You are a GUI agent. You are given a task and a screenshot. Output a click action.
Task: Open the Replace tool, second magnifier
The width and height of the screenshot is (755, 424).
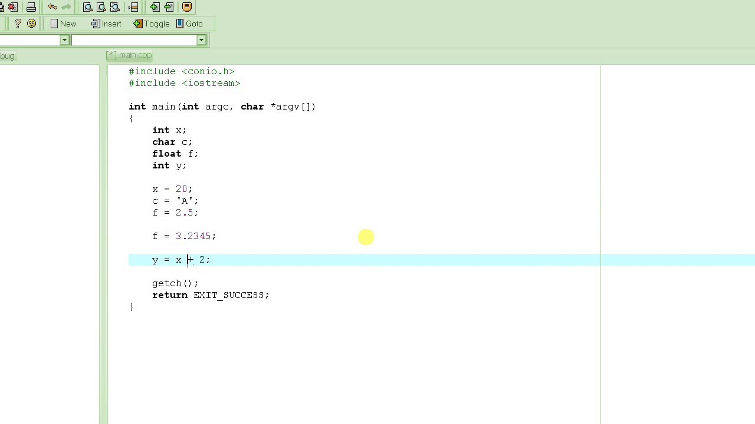101,7
